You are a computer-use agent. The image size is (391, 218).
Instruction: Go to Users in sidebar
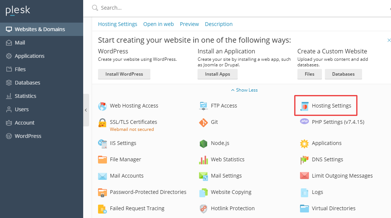[41, 109]
